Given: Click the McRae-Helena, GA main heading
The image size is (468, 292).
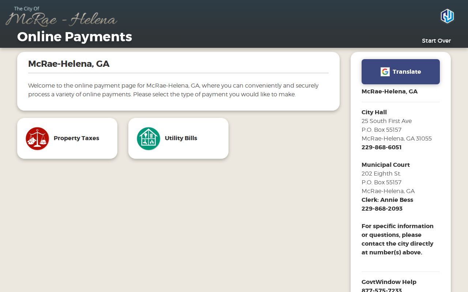Looking at the screenshot, I should click(69, 64).
